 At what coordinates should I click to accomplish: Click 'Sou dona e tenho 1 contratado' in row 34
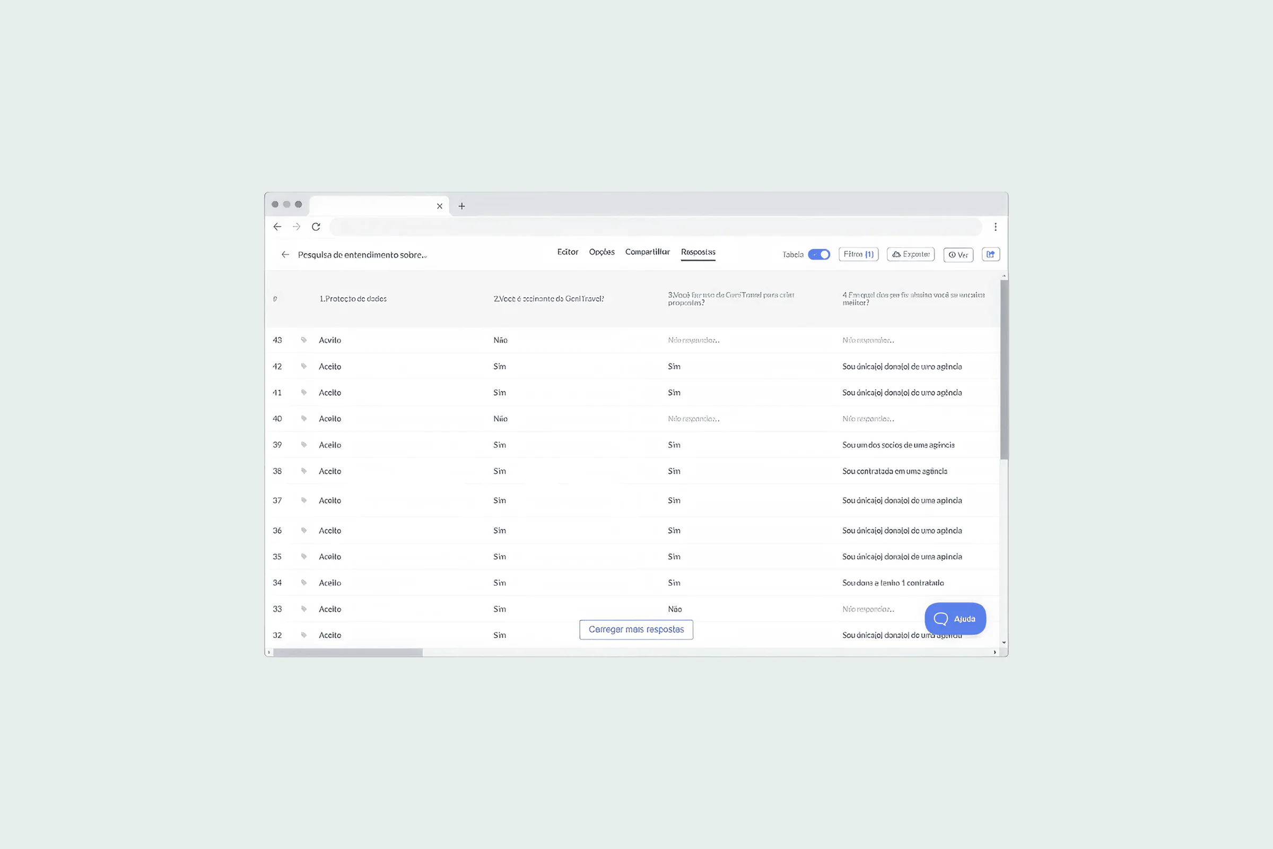(893, 583)
